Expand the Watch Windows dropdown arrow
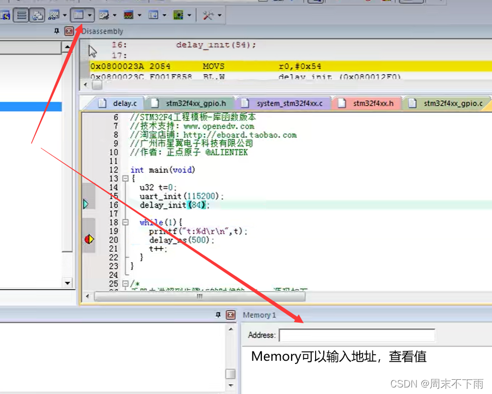 tap(65, 15)
